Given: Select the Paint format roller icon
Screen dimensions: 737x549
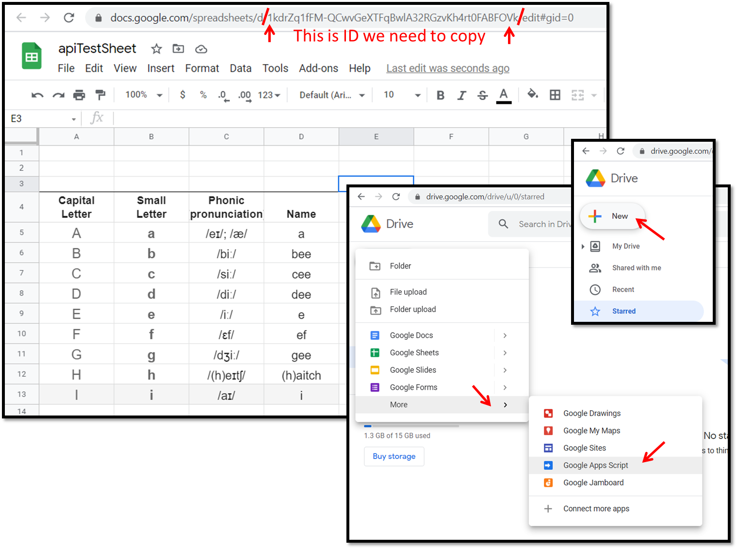Looking at the screenshot, I should [x=100, y=95].
